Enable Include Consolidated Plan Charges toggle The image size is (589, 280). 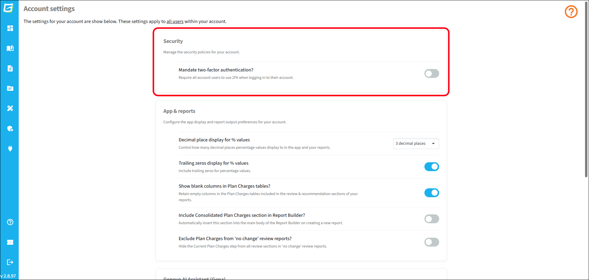431,219
